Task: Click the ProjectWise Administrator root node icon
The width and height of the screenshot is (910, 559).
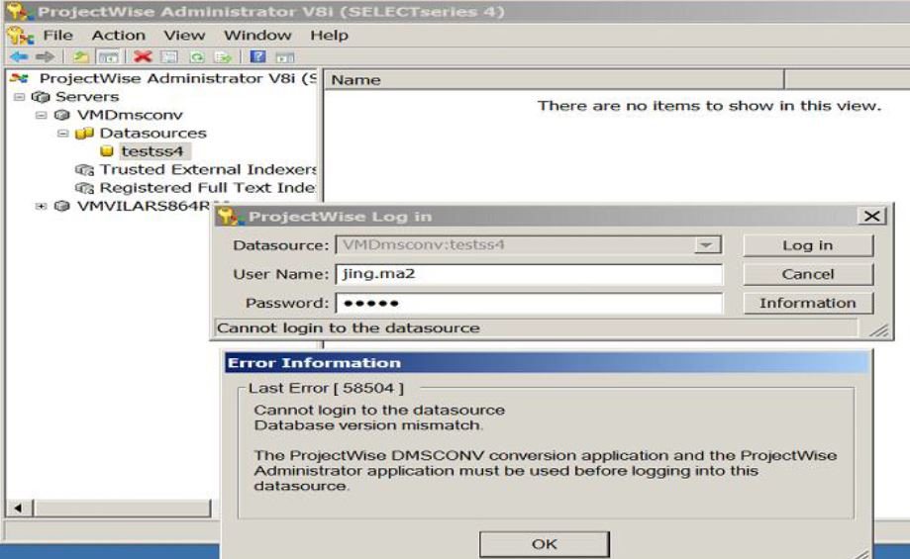Action: point(19,78)
